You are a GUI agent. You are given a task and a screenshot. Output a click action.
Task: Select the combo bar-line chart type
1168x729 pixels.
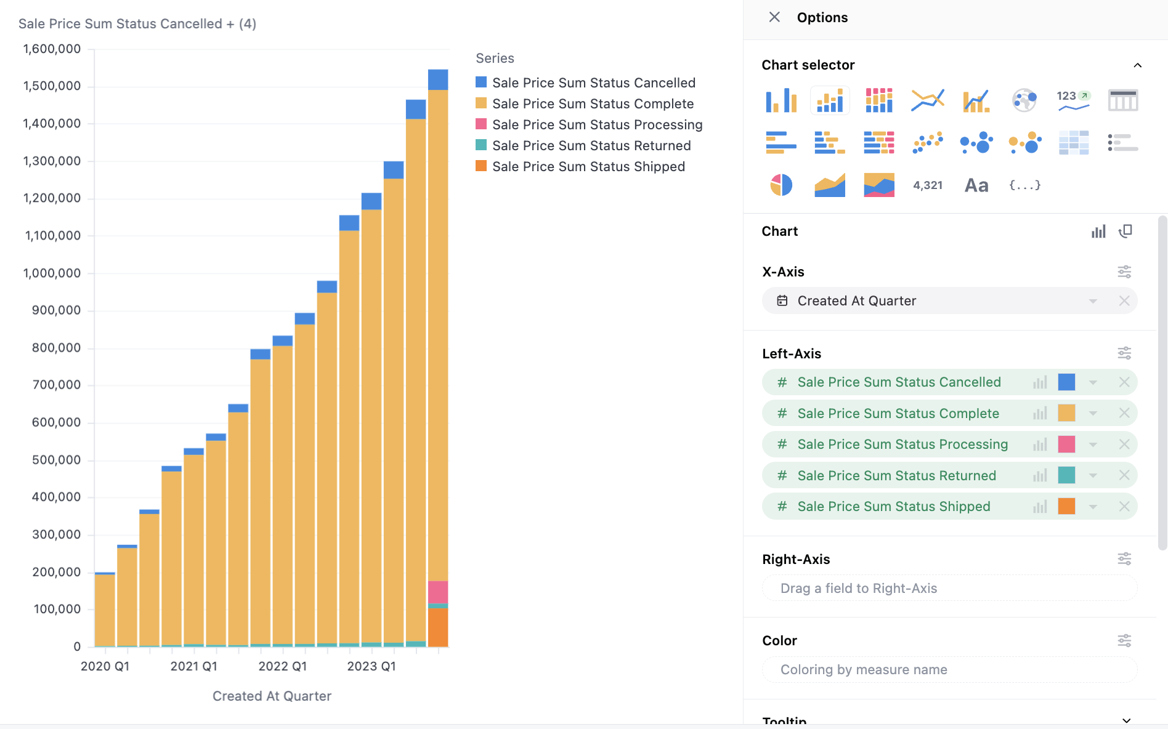tap(975, 100)
